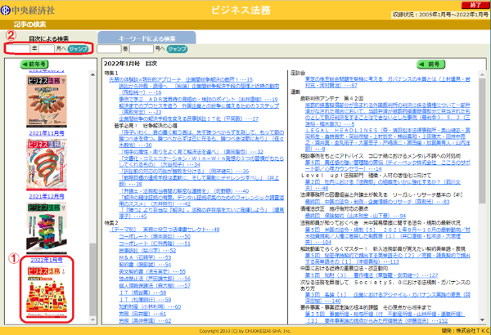Select the 目次による検索 tab
The width and height of the screenshot is (491, 335).
pos(48,38)
